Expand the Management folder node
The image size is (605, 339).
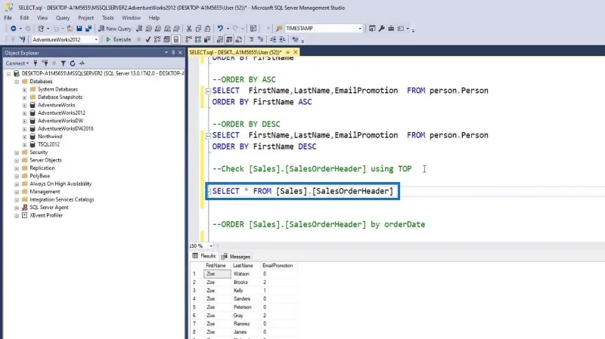coord(17,192)
